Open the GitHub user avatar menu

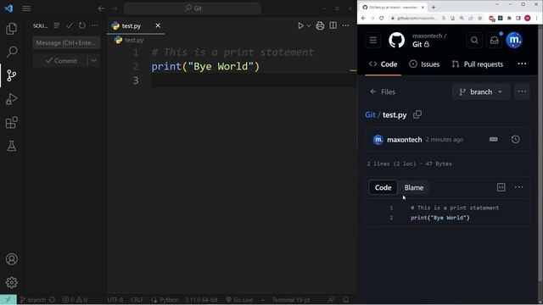pyautogui.click(x=514, y=40)
